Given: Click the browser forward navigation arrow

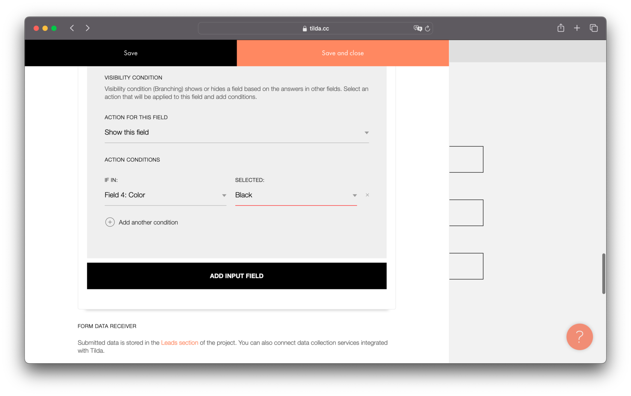Looking at the screenshot, I should click(88, 28).
